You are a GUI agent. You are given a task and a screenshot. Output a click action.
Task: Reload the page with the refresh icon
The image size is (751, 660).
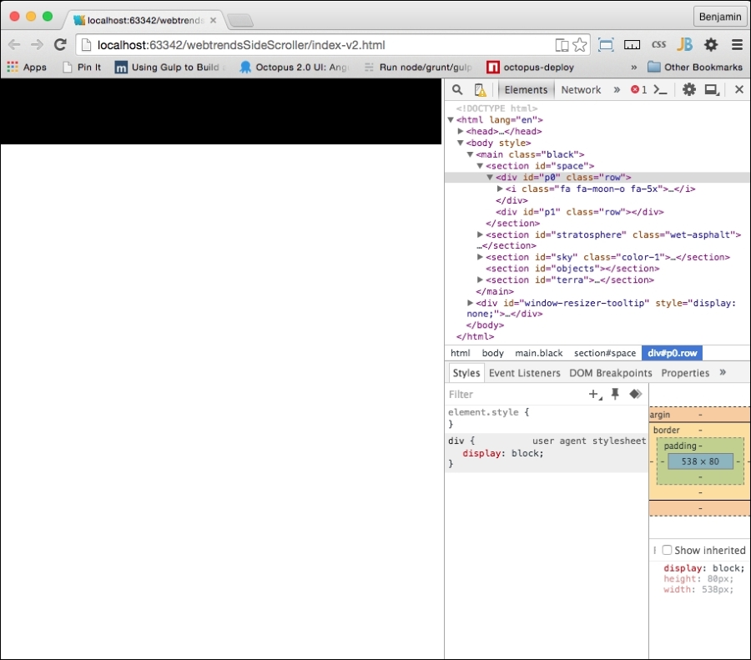click(60, 45)
